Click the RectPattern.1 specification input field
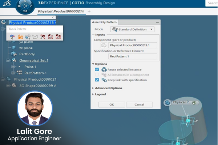Screen dimensions: 218x145 click(x=133, y=56)
